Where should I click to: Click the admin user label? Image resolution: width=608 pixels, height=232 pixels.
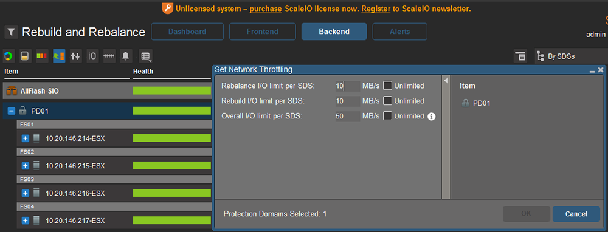tap(596, 35)
